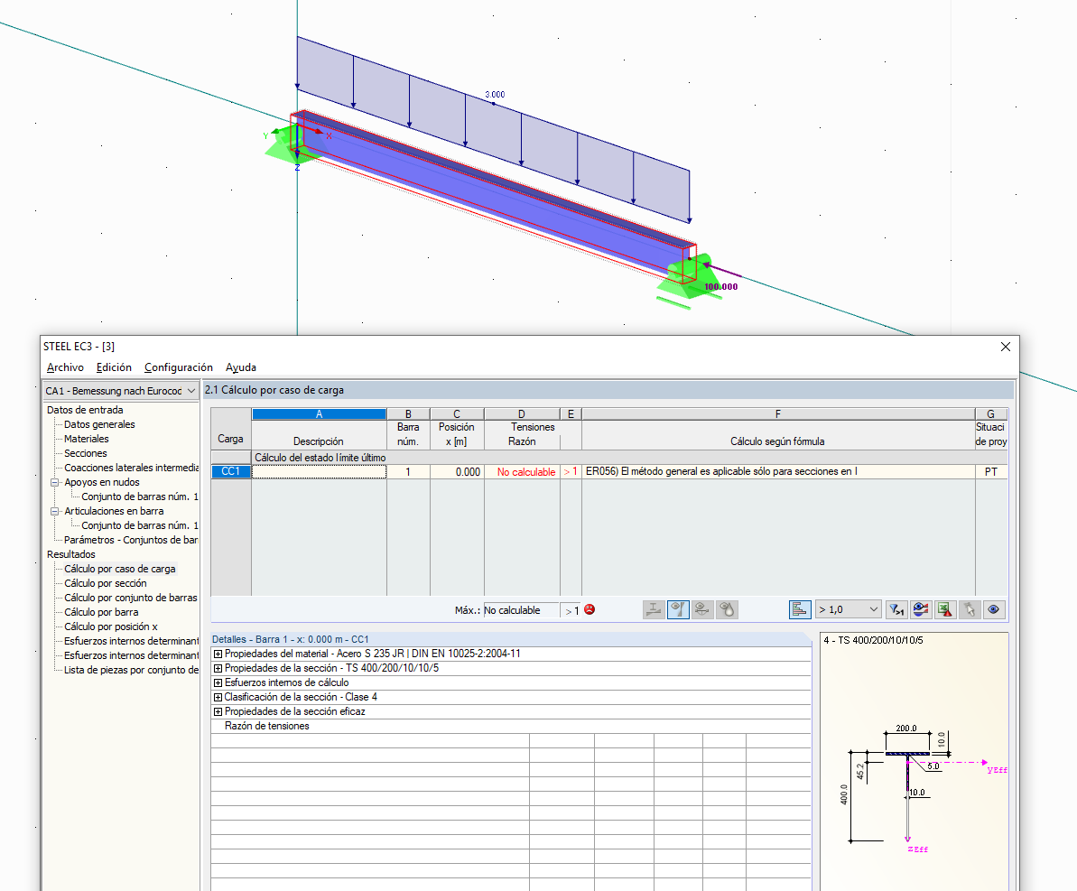
Task: Expand Propiedades de la sección eficaz
Action: [218, 711]
